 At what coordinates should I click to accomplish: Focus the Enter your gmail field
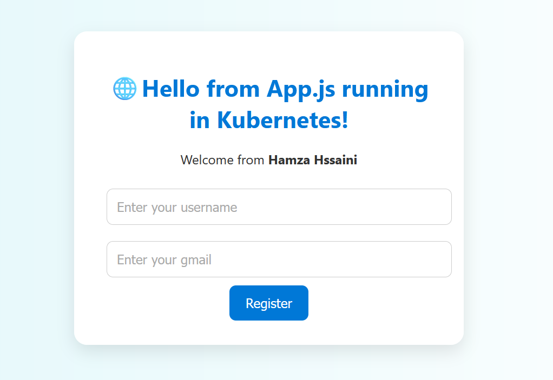pyautogui.click(x=279, y=259)
